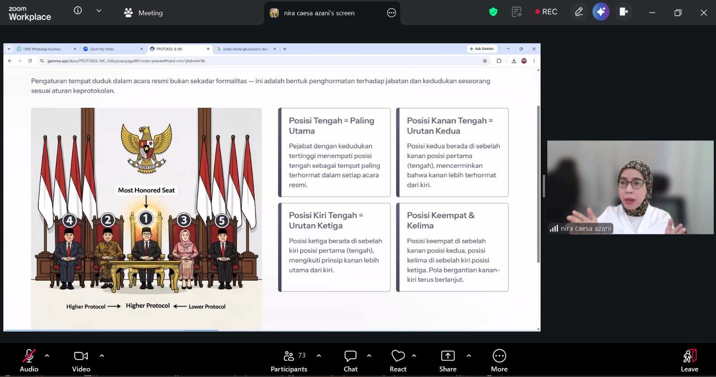Click the Posisi Tengah = Paling Utama card
This screenshot has height=377, width=716.
pos(334,152)
